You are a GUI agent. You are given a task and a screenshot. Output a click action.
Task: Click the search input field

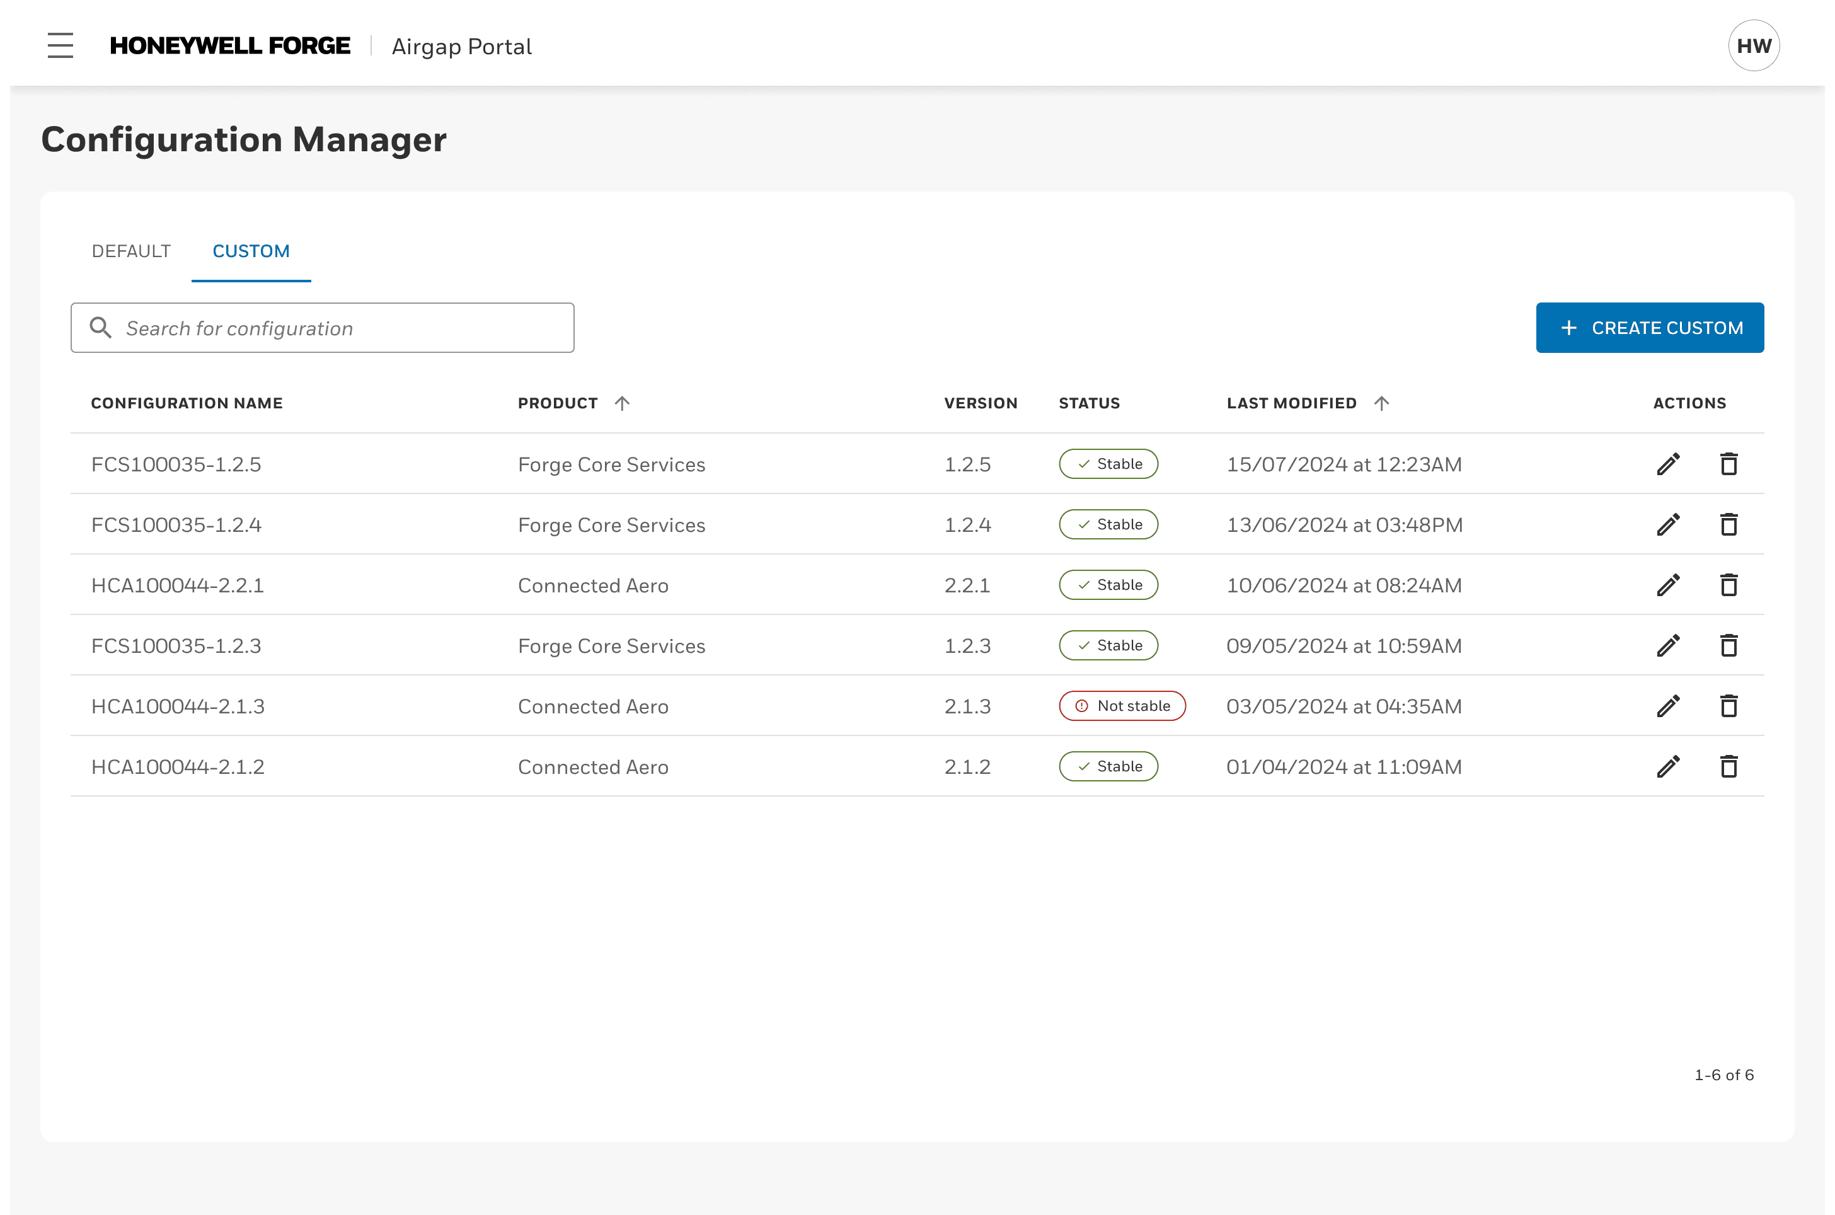pyautogui.click(x=323, y=328)
